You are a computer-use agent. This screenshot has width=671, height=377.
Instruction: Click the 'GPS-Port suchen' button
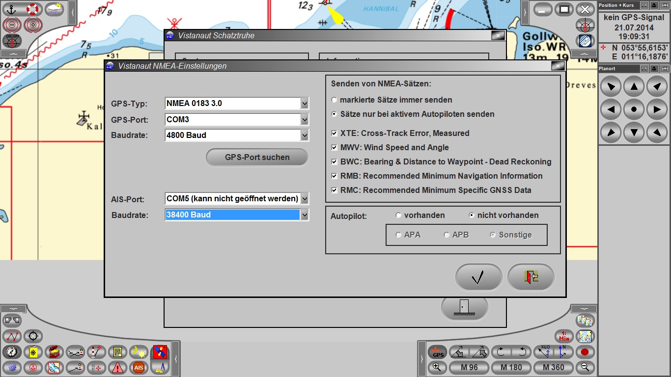tap(257, 157)
